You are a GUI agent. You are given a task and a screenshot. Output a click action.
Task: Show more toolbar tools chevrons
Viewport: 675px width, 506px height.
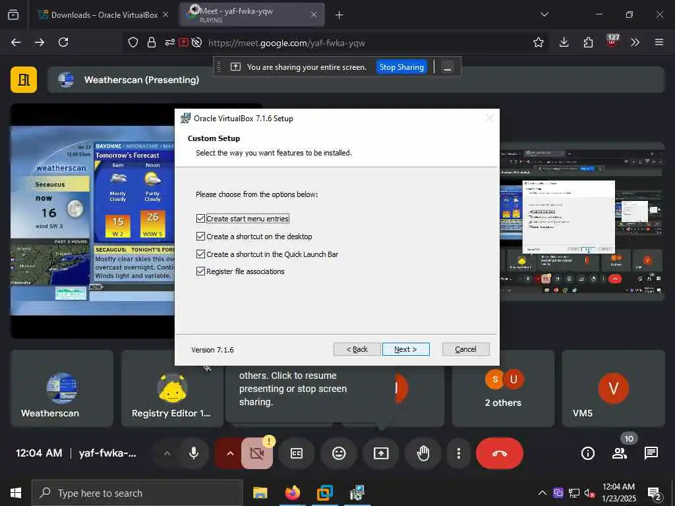[x=635, y=42]
